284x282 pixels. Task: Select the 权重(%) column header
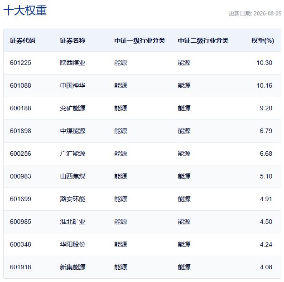pyautogui.click(x=263, y=40)
